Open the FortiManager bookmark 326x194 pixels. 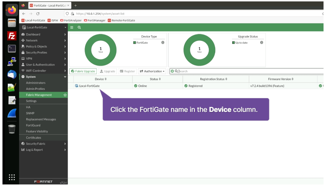pyautogui.click(x=95, y=21)
